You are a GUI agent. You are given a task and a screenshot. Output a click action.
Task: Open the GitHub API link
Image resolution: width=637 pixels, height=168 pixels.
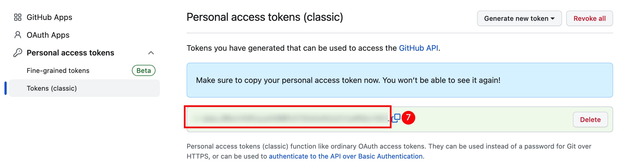point(418,48)
